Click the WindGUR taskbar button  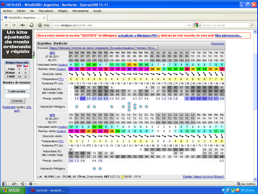[x=48, y=190]
